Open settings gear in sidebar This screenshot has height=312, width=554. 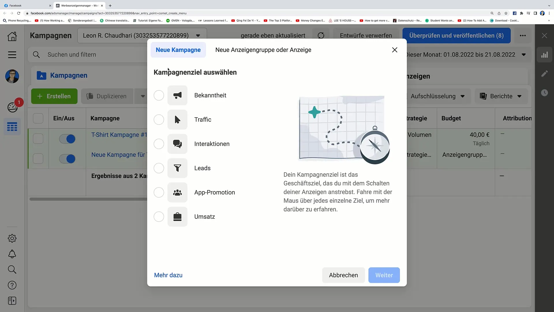[12, 238]
